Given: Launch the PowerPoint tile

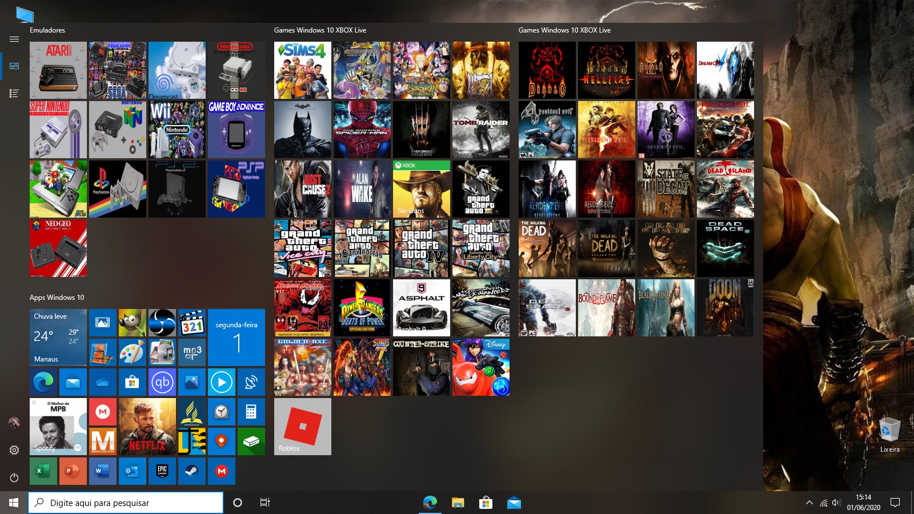Looking at the screenshot, I should pos(73,471).
